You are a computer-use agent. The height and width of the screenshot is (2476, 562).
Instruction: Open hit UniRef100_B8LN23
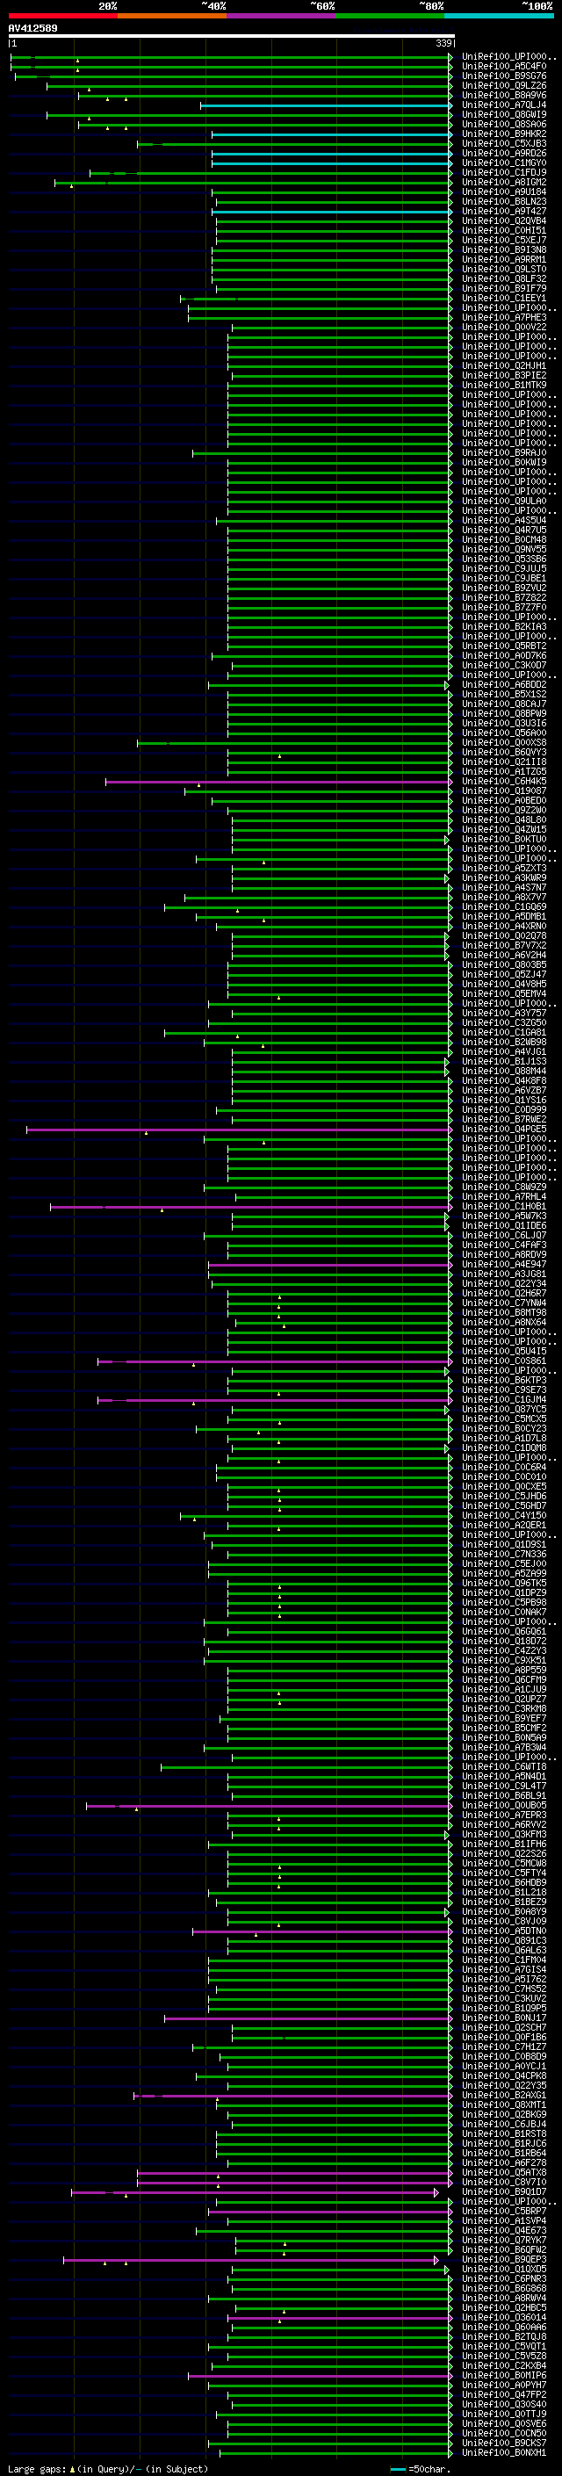(503, 202)
